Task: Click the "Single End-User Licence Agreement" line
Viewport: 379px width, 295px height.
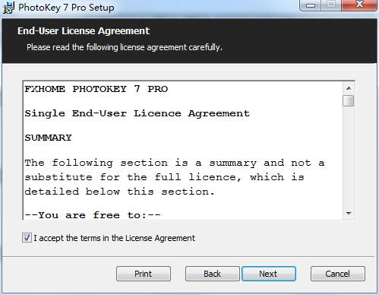Action: (137, 113)
